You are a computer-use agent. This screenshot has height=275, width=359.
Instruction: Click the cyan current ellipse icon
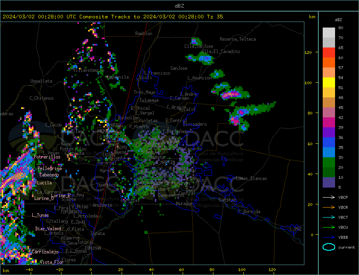tap(329, 247)
